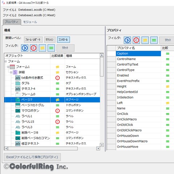Collapse the 詳細 section node
Image resolution: width=174 pixels, height=174 pixels.
click(x=11, y=72)
